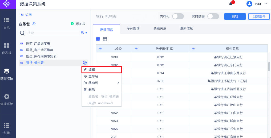Turn on the 实时数据 toggle
This screenshot has width=271, height=138.
click(213, 16)
